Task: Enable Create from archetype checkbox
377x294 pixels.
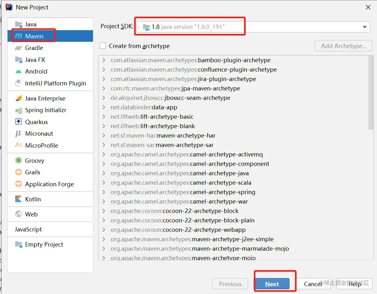Action: [103, 46]
